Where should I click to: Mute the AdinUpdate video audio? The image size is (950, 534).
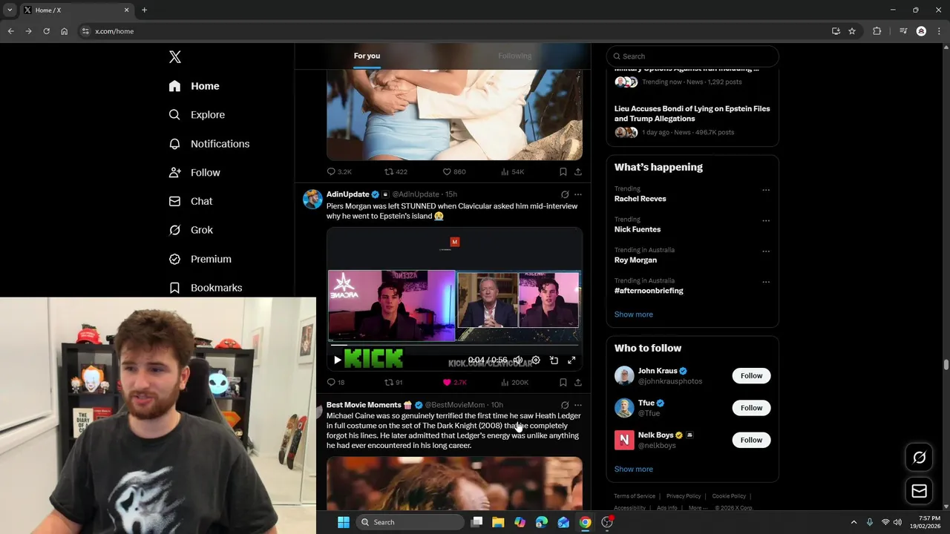518,360
